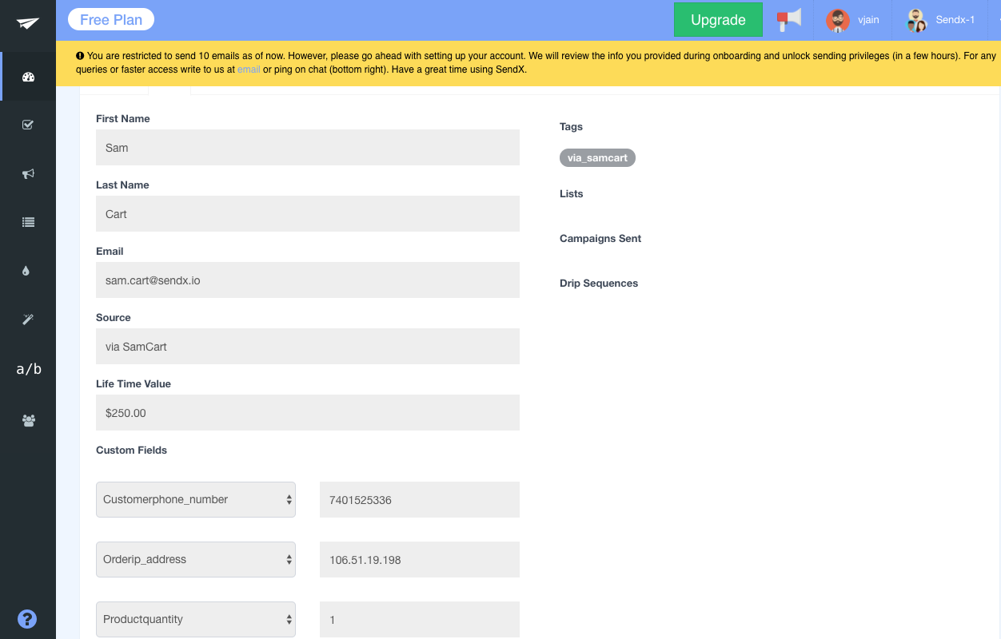
Task: Click the First Name label
Action: pyautogui.click(x=123, y=119)
